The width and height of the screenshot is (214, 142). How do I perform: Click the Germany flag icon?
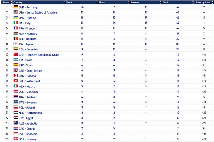click(x=16, y=7)
